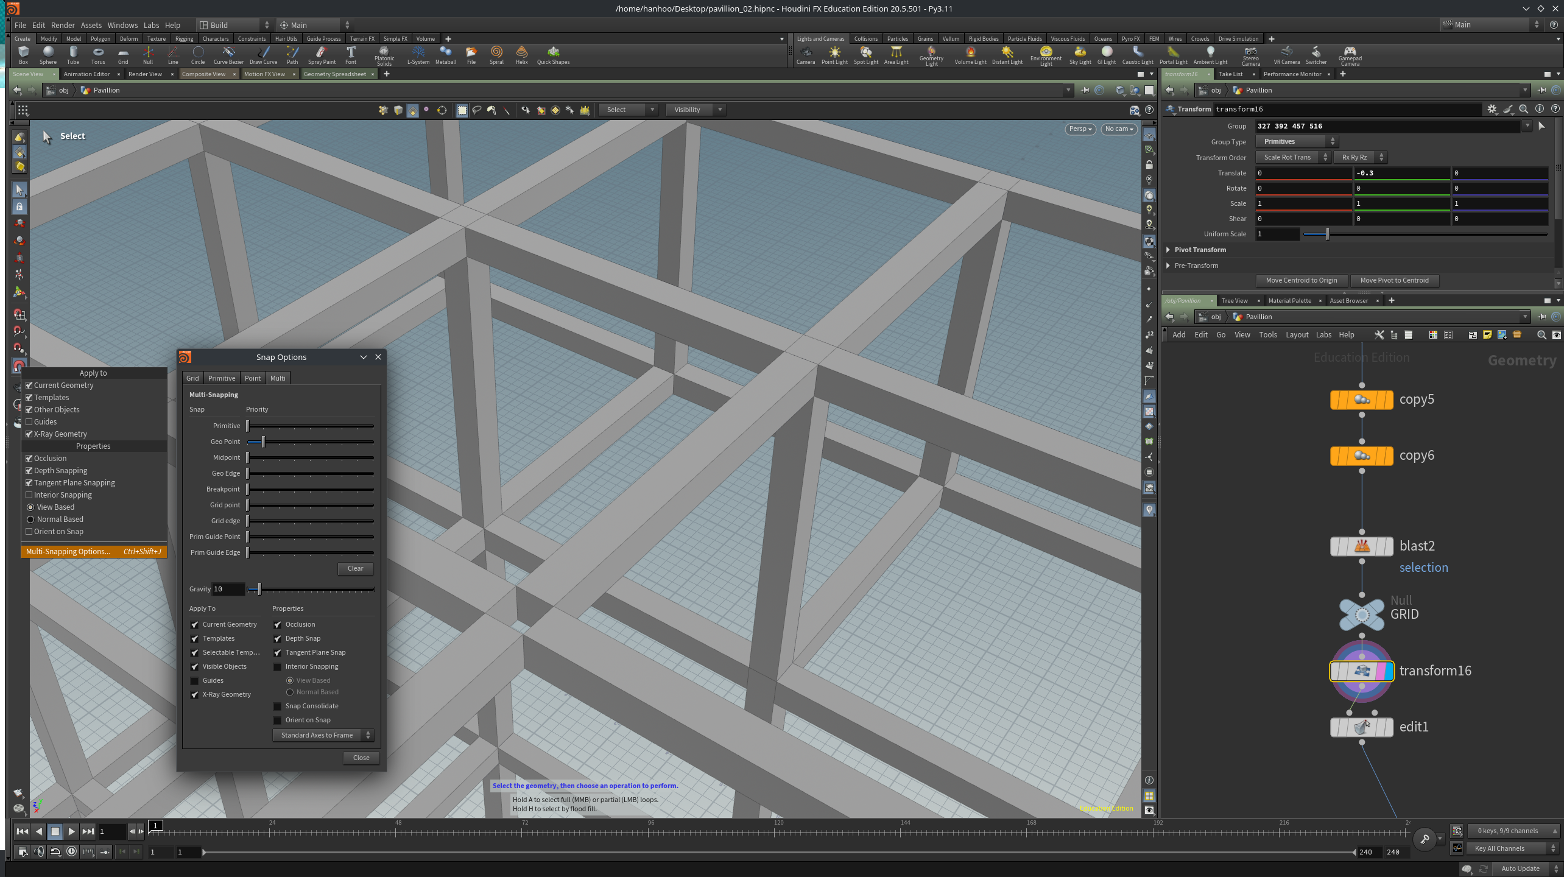Image resolution: width=1564 pixels, height=877 pixels.
Task: Select Normal Based radio in popup menu
Action: (x=30, y=520)
